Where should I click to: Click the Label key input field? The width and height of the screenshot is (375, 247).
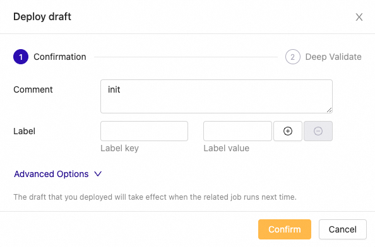pyautogui.click(x=144, y=131)
